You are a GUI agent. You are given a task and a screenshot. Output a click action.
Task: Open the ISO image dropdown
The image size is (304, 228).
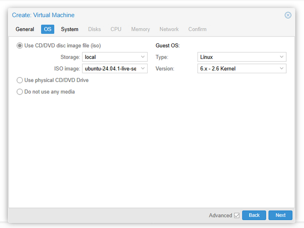pyautogui.click(x=143, y=68)
